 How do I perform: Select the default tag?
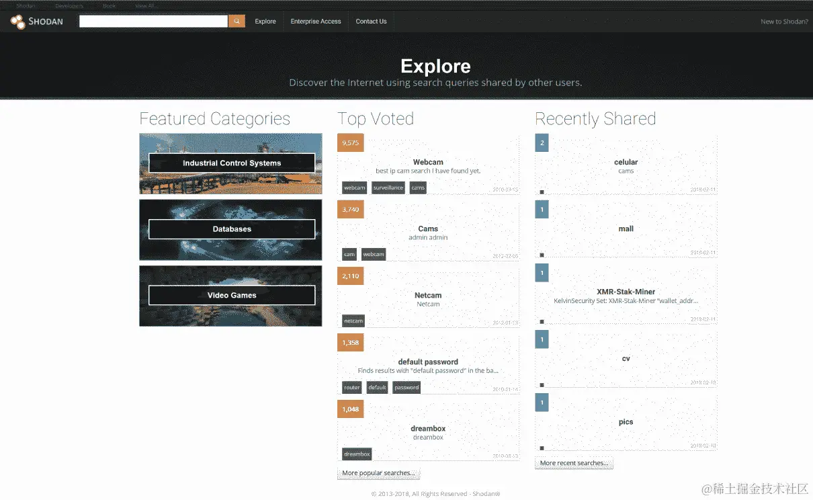[377, 387]
